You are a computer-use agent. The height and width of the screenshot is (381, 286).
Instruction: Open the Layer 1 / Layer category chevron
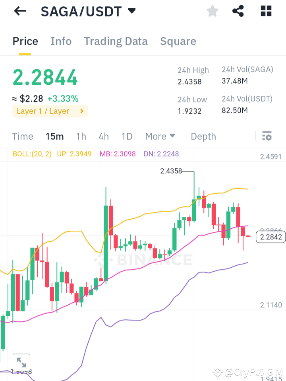(82, 111)
